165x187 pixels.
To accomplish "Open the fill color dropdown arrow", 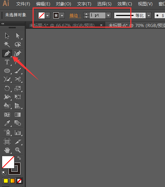I will tap(47, 15).
